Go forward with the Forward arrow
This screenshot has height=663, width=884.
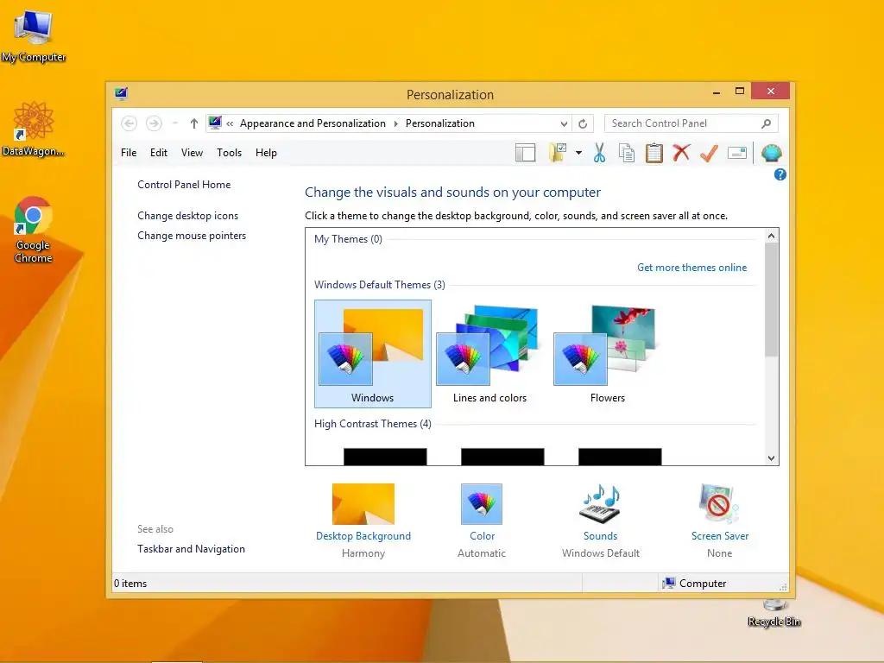(x=154, y=123)
